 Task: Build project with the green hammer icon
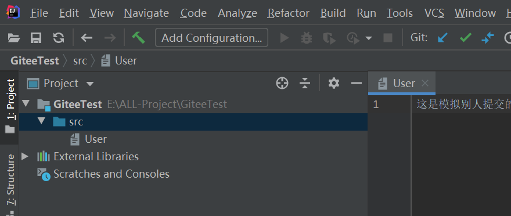pos(138,38)
